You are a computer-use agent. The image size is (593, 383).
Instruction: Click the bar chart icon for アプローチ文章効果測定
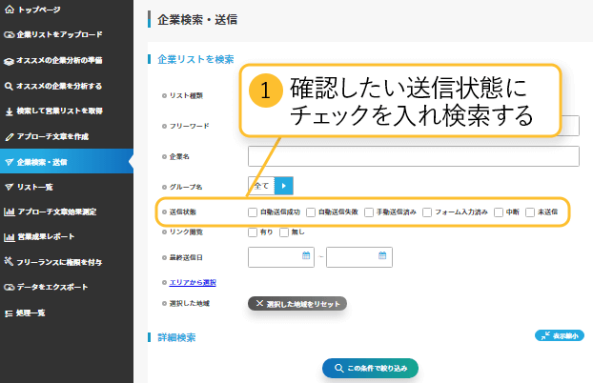click(10, 212)
